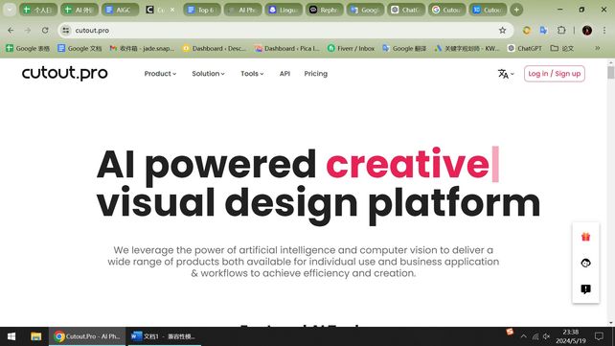Switch to the Lingu tab
The height and width of the screenshot is (346, 615).
click(284, 10)
